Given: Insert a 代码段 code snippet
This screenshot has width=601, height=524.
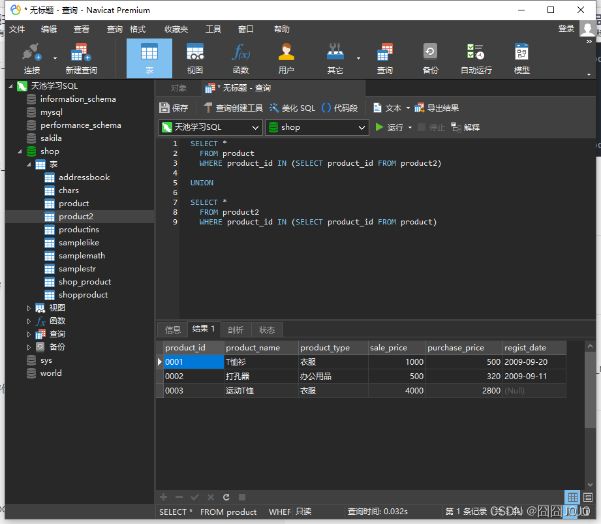Looking at the screenshot, I should (339, 108).
